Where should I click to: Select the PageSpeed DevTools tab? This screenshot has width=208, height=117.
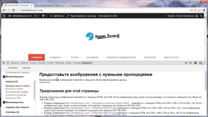tap(87, 63)
